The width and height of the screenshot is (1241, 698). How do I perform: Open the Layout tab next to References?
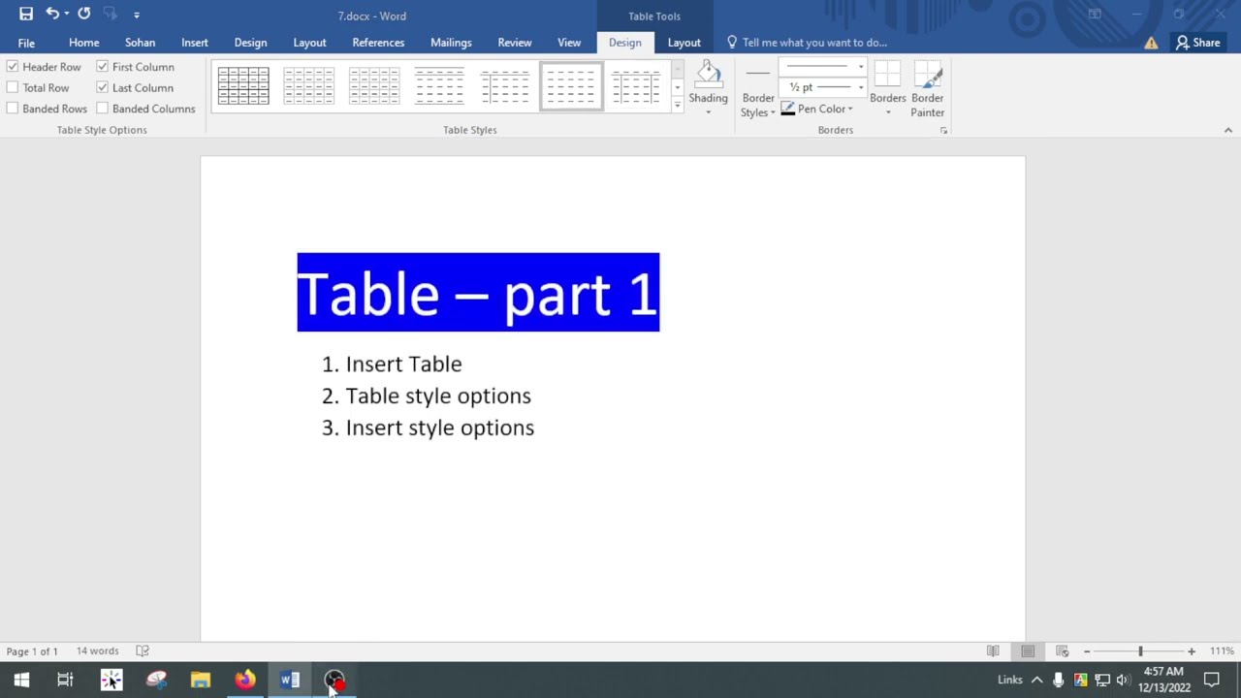tap(310, 43)
